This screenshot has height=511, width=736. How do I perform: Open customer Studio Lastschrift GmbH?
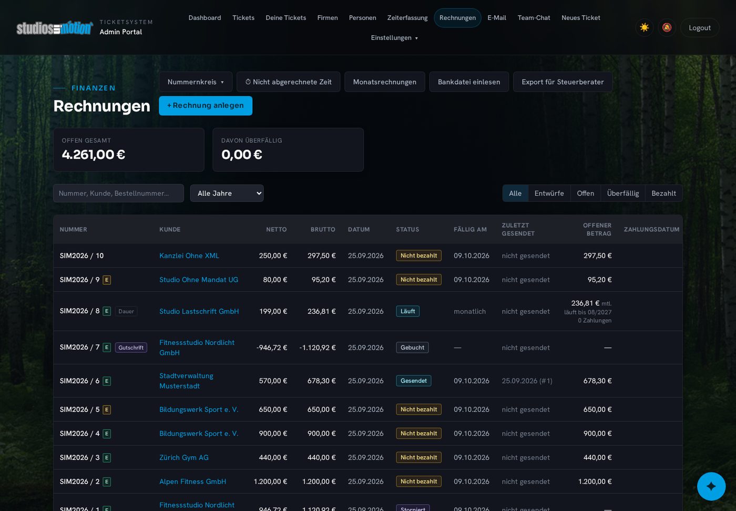point(199,311)
